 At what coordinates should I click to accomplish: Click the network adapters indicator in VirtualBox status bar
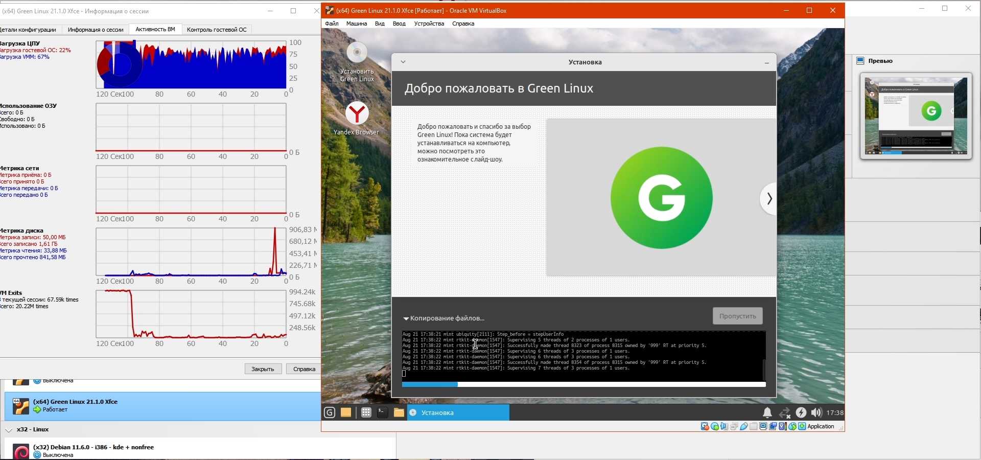tap(734, 426)
